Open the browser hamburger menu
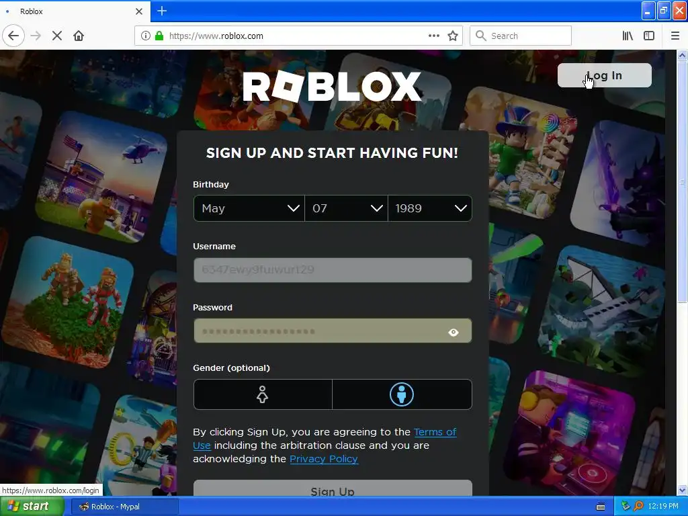The height and width of the screenshot is (516, 688). point(675,36)
